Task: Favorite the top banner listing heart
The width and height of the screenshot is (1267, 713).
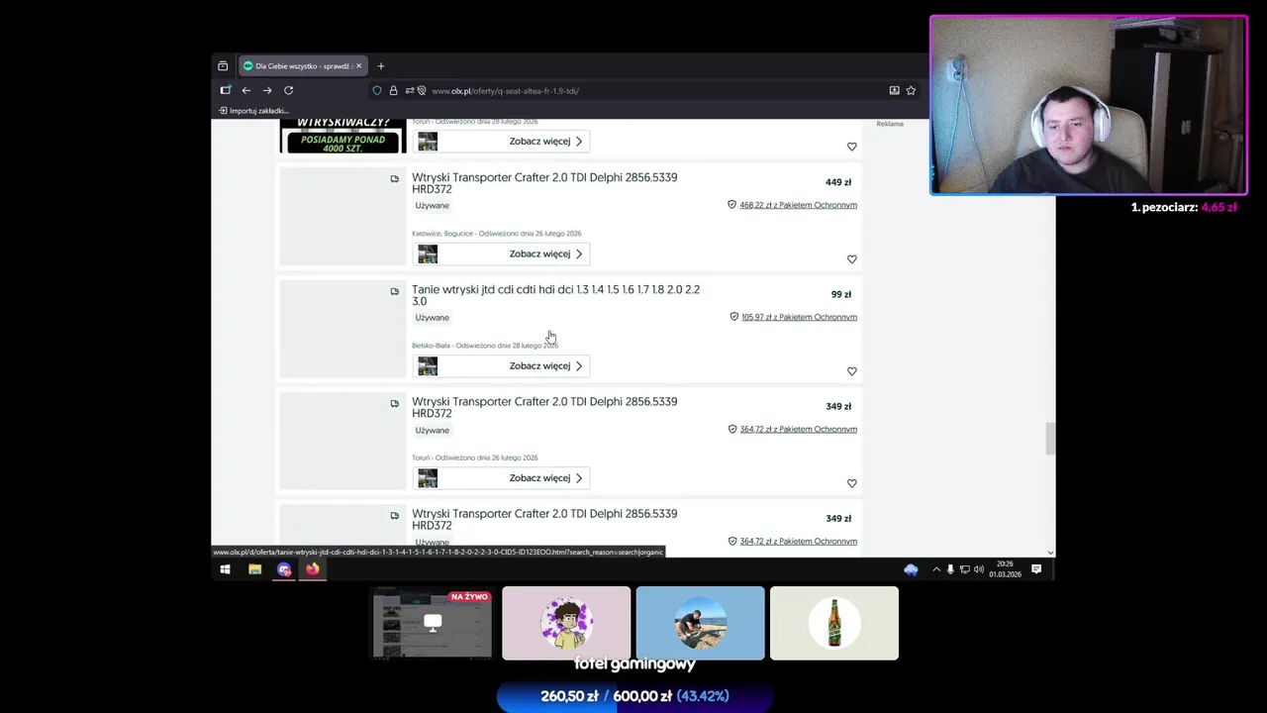Action: pos(851,147)
